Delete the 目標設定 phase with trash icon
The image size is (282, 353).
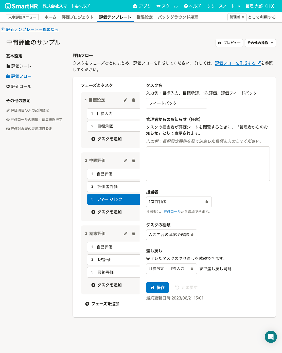click(x=134, y=100)
